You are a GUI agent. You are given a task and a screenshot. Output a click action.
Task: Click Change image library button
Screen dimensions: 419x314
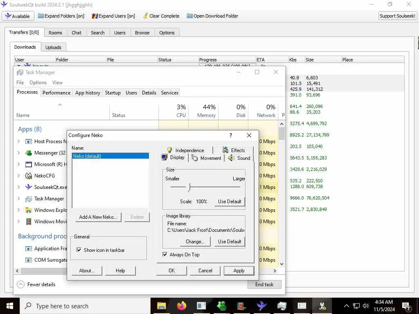pos(195,242)
